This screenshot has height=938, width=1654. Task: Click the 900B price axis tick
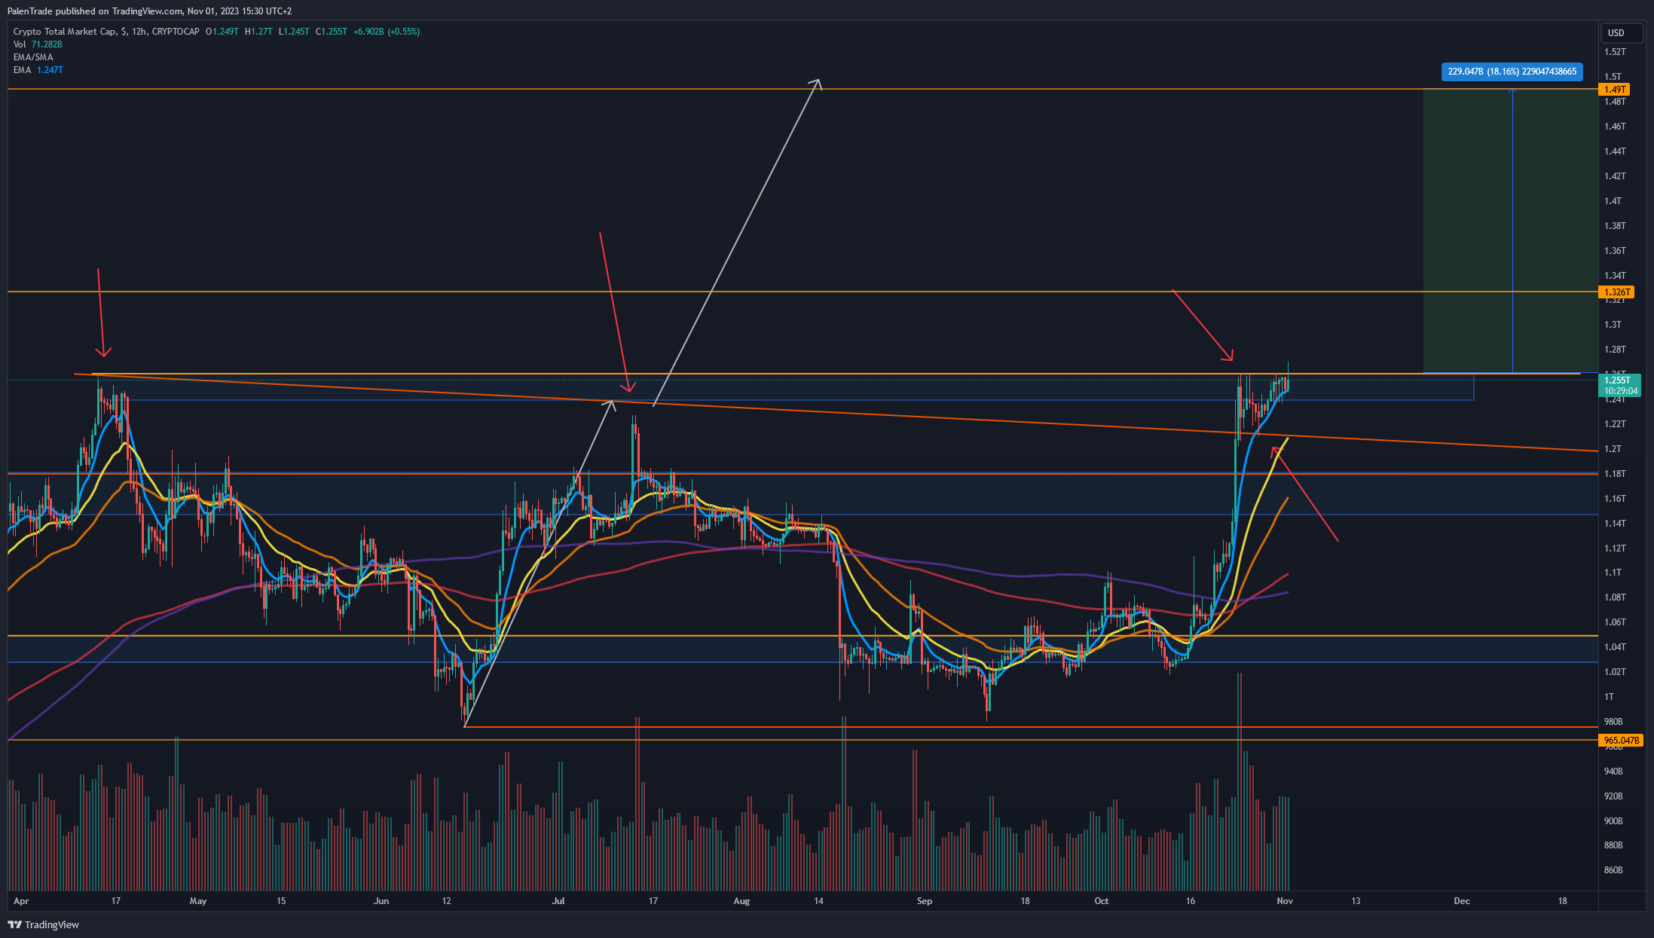pyautogui.click(x=1613, y=821)
